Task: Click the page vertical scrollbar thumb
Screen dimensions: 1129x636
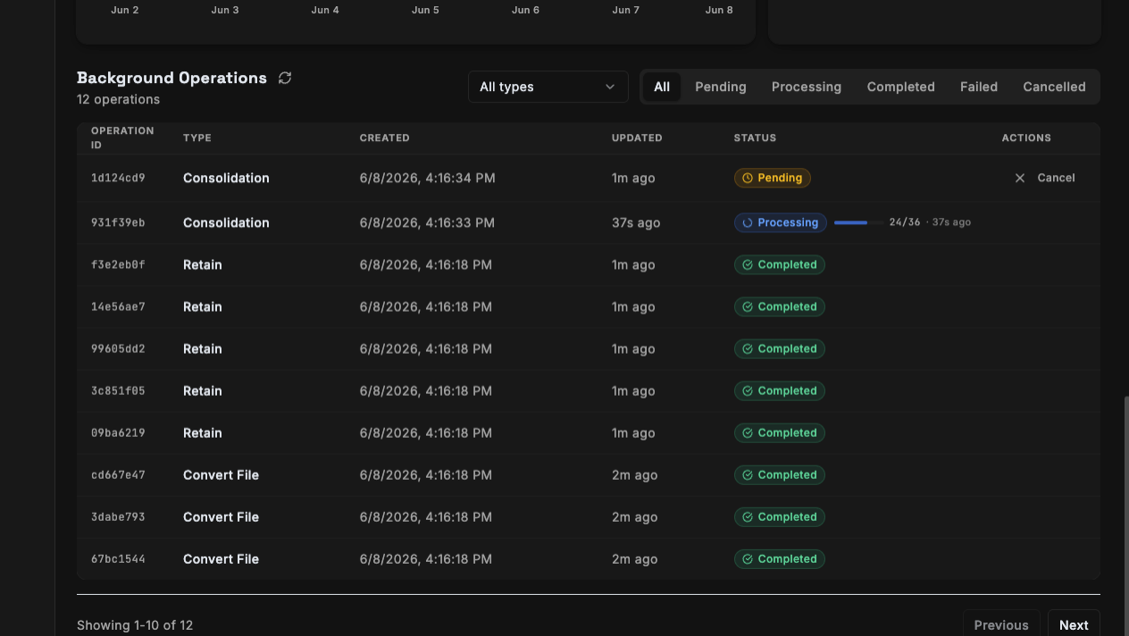Action: click(1125, 516)
